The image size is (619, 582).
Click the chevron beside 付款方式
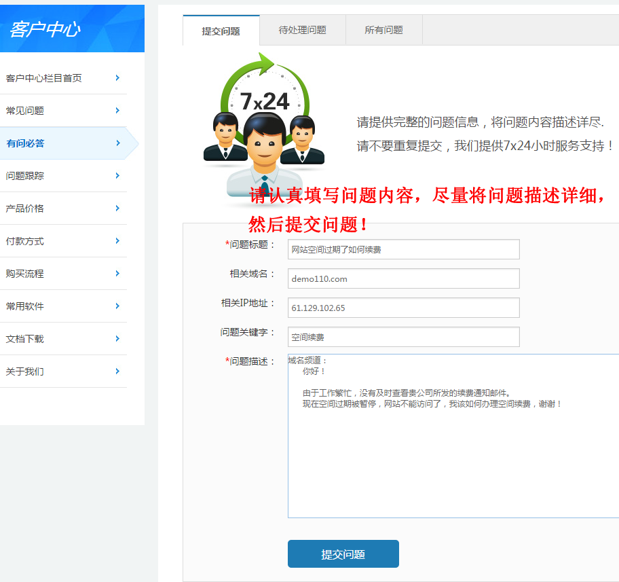(117, 241)
